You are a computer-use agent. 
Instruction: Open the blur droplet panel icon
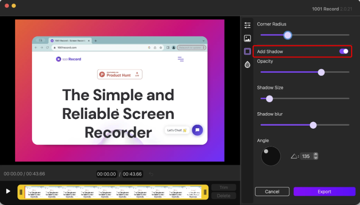247,65
